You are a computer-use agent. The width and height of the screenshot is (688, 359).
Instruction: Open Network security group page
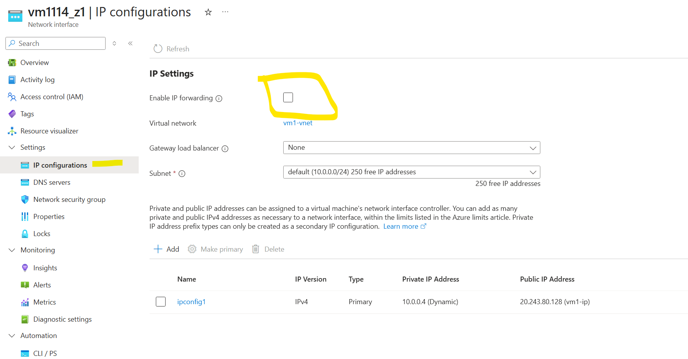(x=69, y=200)
